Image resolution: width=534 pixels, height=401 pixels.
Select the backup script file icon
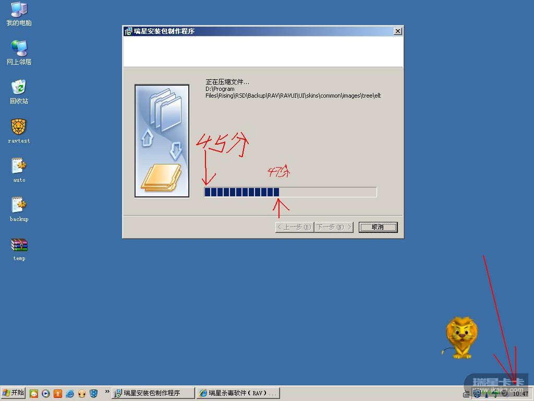point(19,209)
